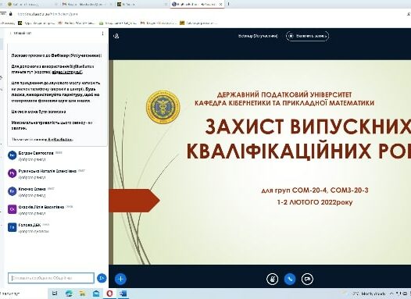
Task: Open the Gmail bookmark in bookmarks bar
Action: pos(158,23)
